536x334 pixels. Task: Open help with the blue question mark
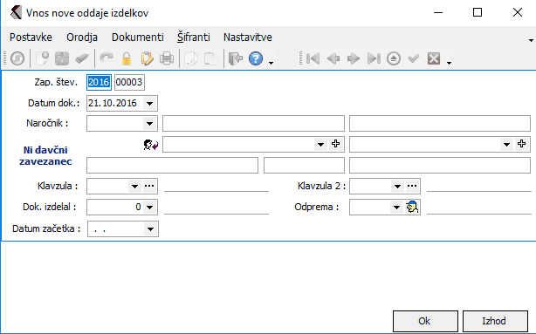pos(256,58)
